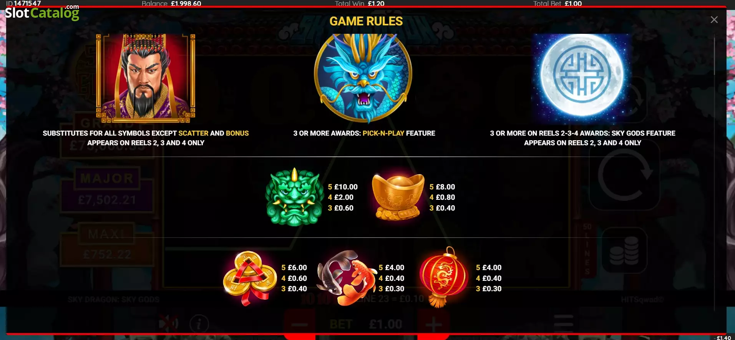Open the hamburger menu at bottom
The image size is (735, 340).
(x=564, y=323)
